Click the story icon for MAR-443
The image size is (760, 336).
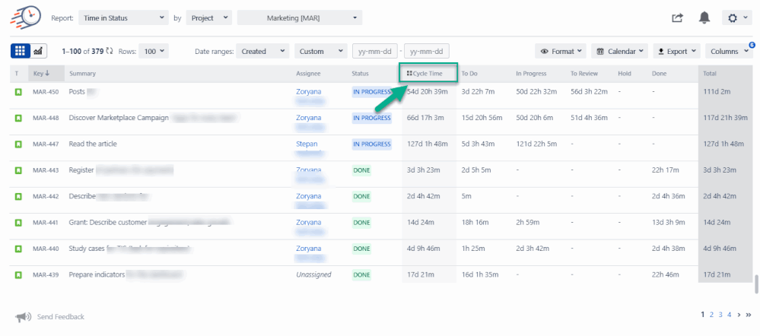pyautogui.click(x=18, y=170)
